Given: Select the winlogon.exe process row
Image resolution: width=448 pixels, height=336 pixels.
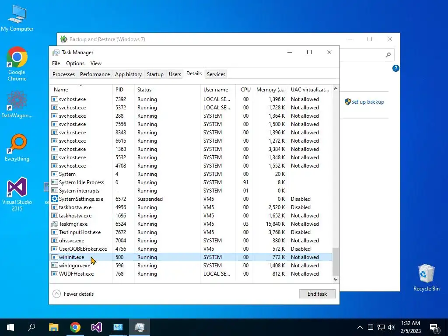Looking at the screenshot, I should pos(191,266).
